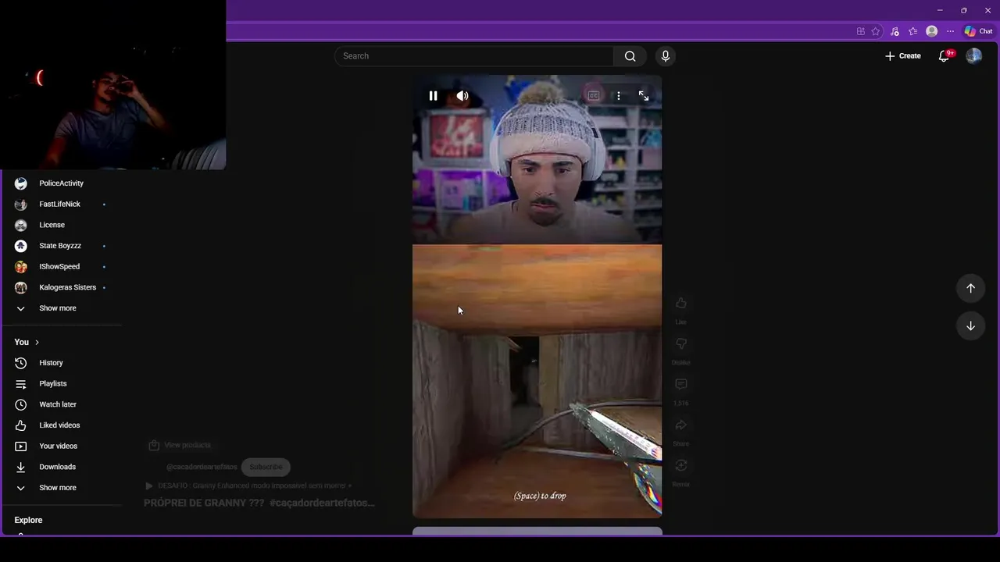The image size is (1000, 562).
Task: Click the Explore section heading
Action: (28, 520)
